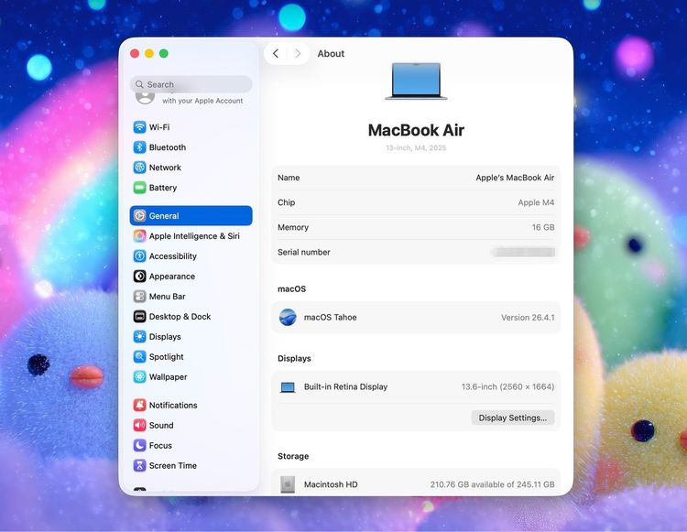Click the Wi-Fi icon in sidebar
The height and width of the screenshot is (532, 687).
coord(139,127)
